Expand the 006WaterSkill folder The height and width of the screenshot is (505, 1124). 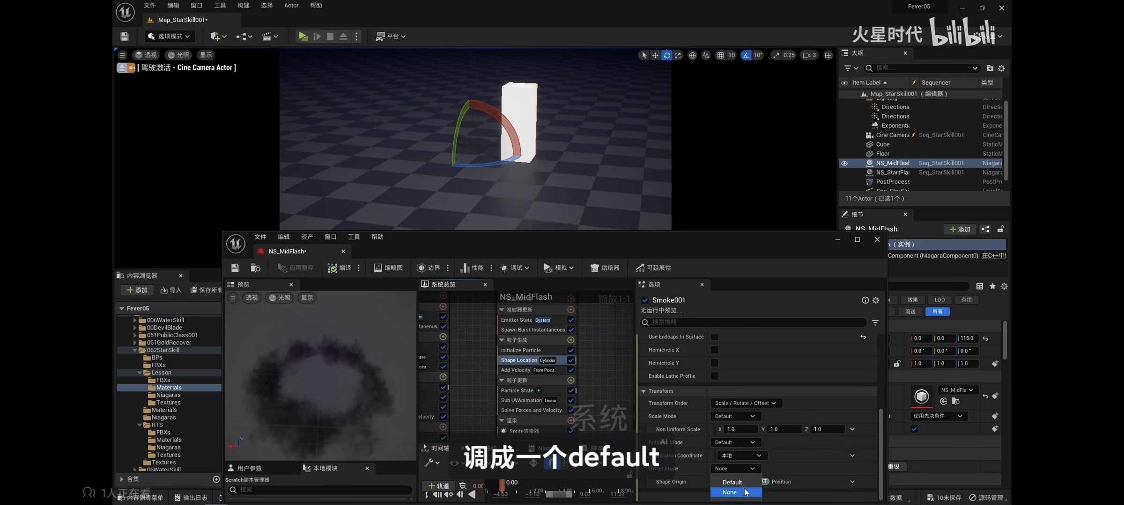pyautogui.click(x=135, y=320)
